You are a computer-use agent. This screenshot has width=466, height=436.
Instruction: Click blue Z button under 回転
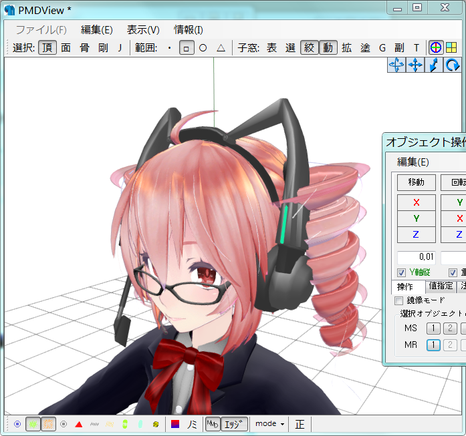click(x=453, y=234)
